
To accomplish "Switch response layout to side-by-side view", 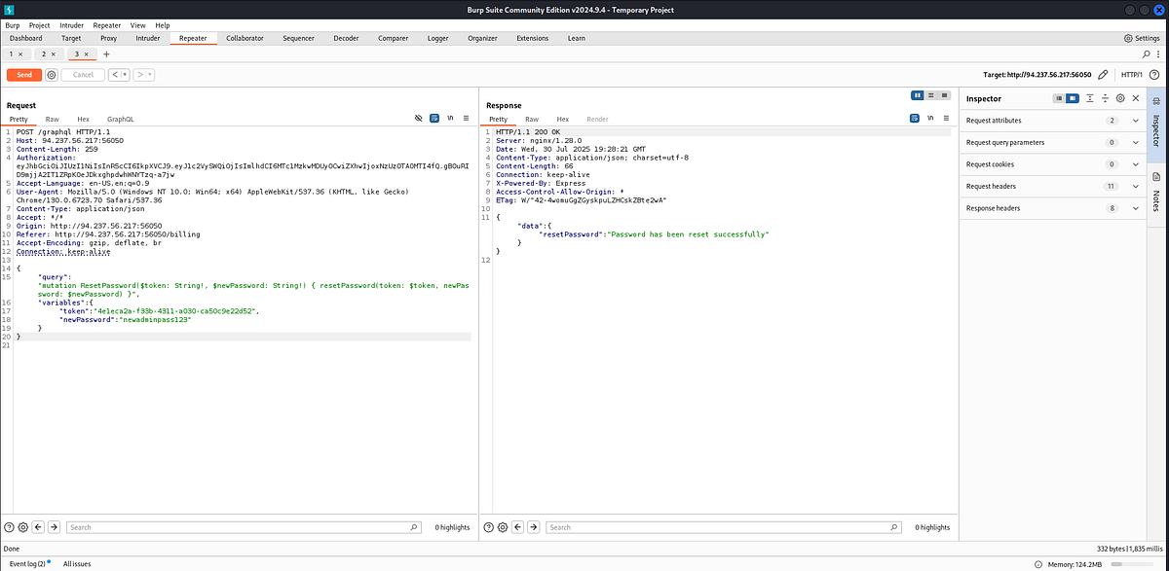I will click(918, 95).
